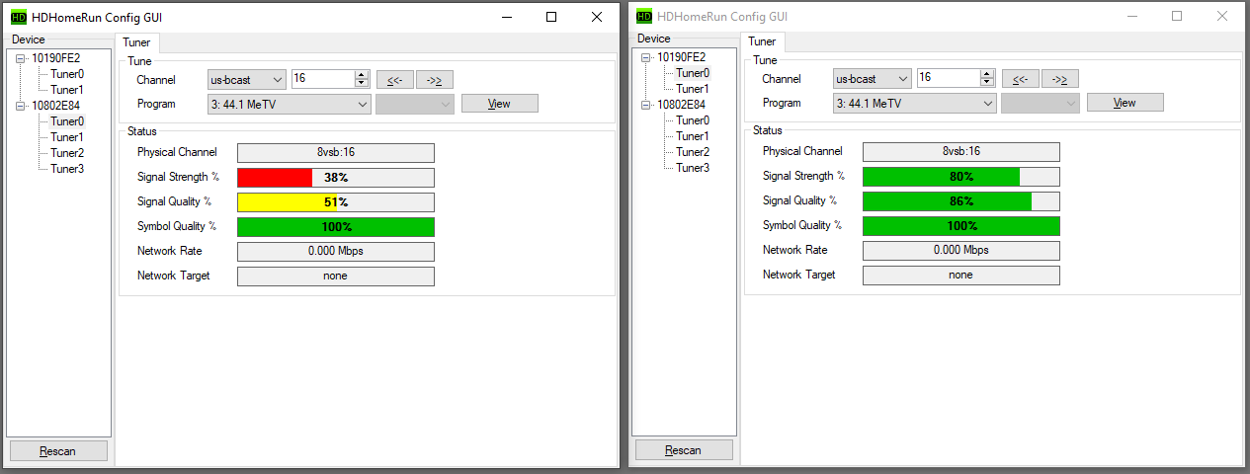Collapse device 10802E84 in right window tree

click(x=645, y=105)
